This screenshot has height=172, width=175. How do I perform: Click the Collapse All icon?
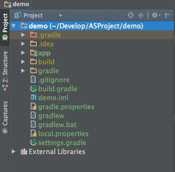coord(141,15)
